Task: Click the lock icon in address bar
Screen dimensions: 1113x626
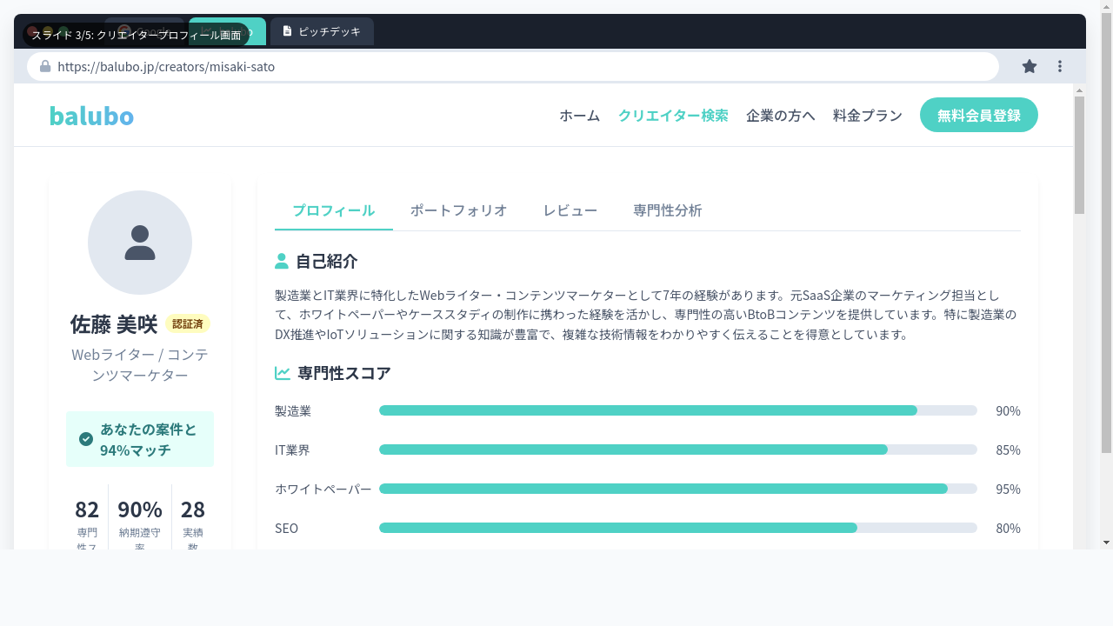Action: pyautogui.click(x=45, y=66)
